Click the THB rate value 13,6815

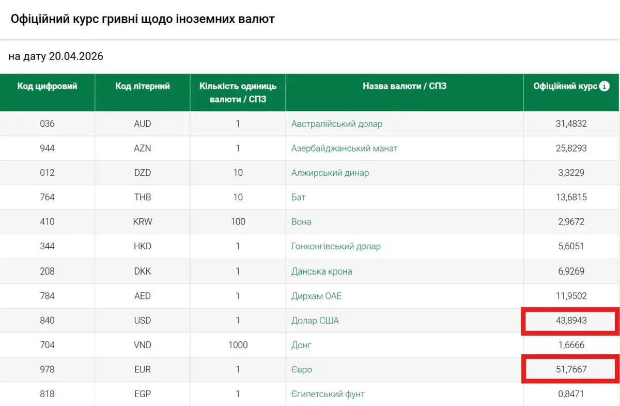coord(571,198)
